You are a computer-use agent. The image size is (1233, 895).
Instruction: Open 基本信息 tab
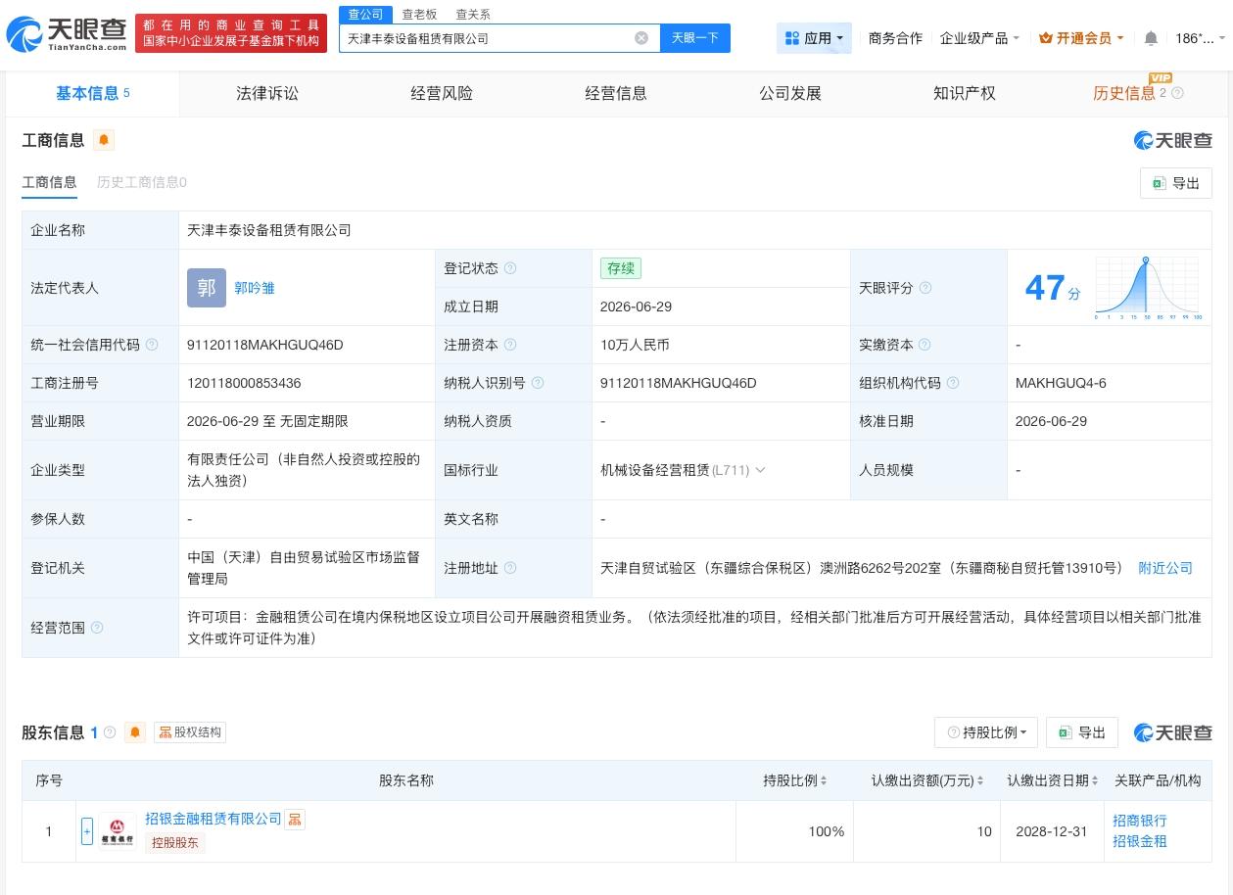pos(92,93)
